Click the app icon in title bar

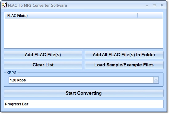point(4,5)
